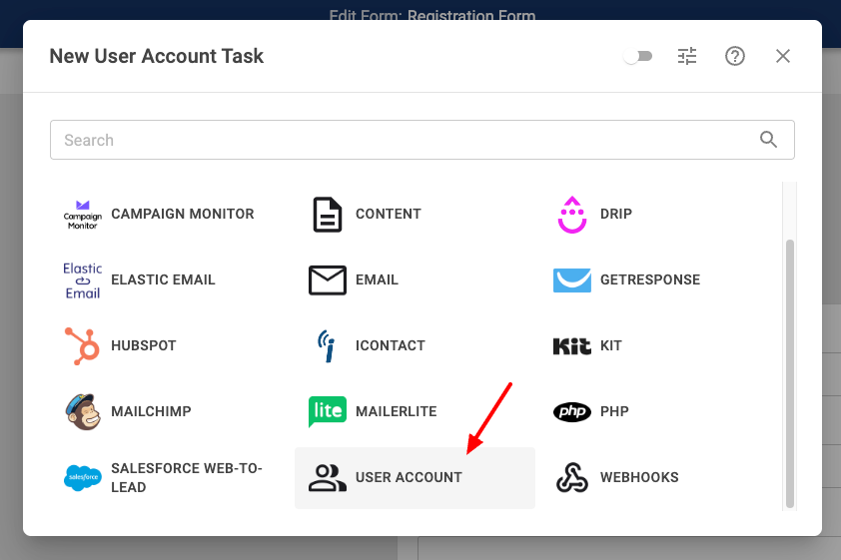Image resolution: width=841 pixels, height=560 pixels.
Task: Click the PHP logo icon
Action: [571, 411]
